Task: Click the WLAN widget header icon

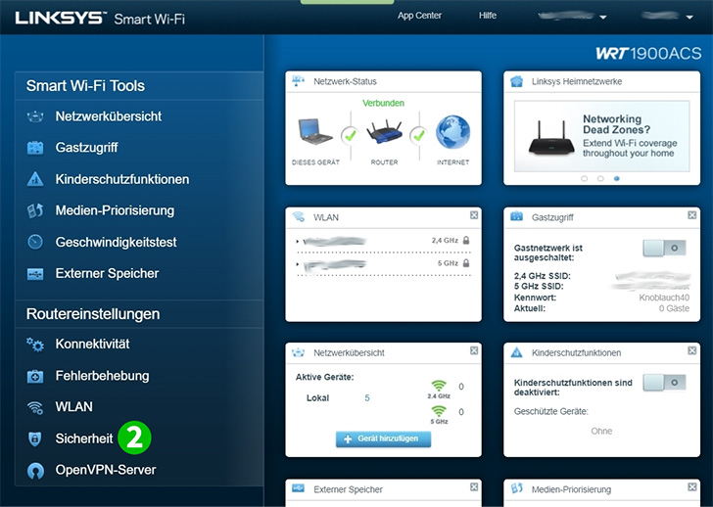Action: [299, 216]
